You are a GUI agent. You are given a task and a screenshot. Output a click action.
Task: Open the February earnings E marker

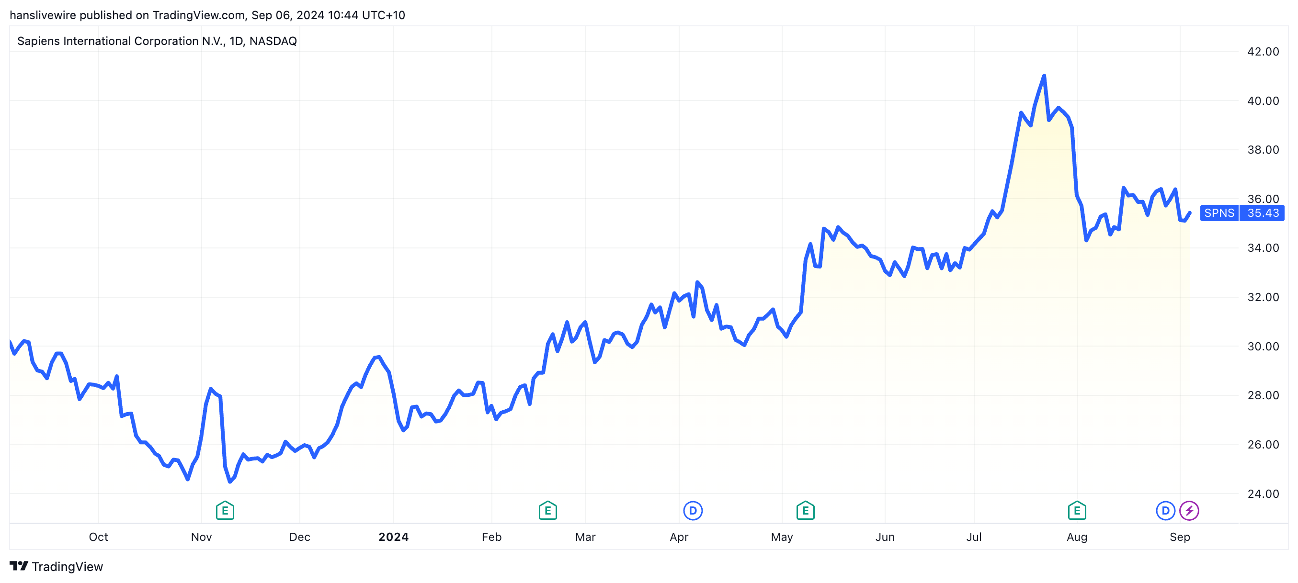pyautogui.click(x=547, y=511)
